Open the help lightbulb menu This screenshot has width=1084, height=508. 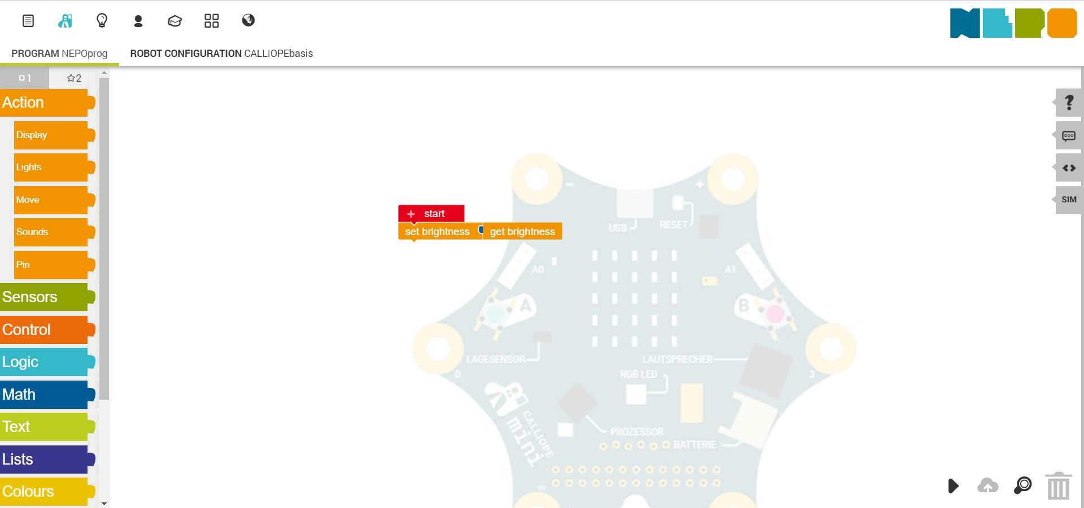pyautogui.click(x=102, y=21)
